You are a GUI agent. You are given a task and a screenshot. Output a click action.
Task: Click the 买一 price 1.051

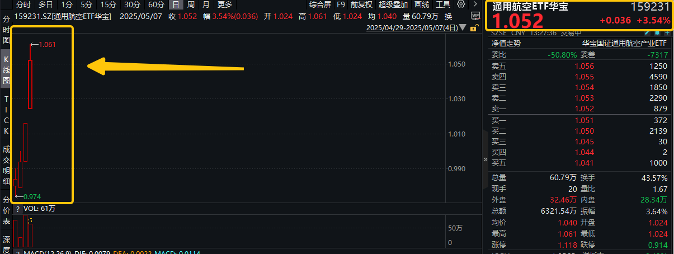tap(584, 120)
